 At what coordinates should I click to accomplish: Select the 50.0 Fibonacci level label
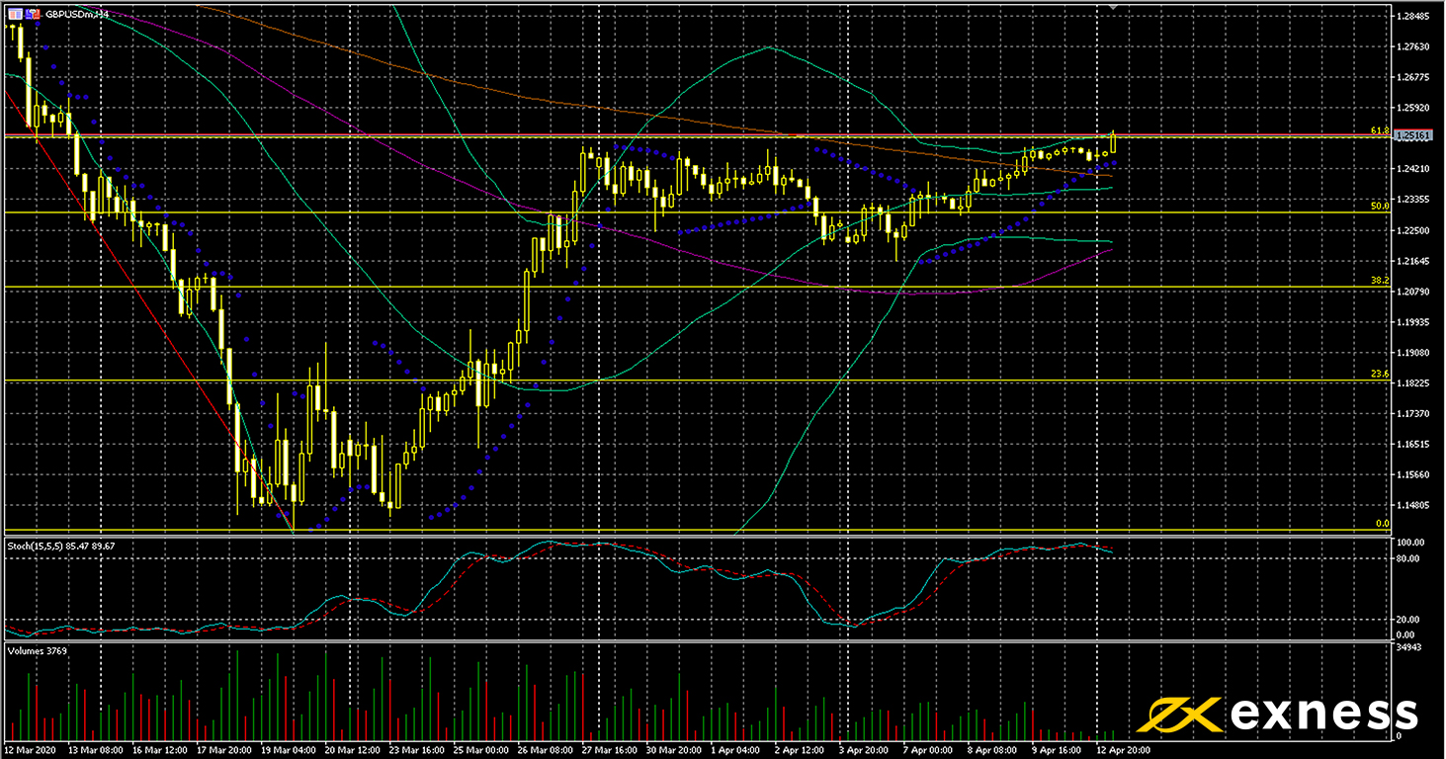1380,206
